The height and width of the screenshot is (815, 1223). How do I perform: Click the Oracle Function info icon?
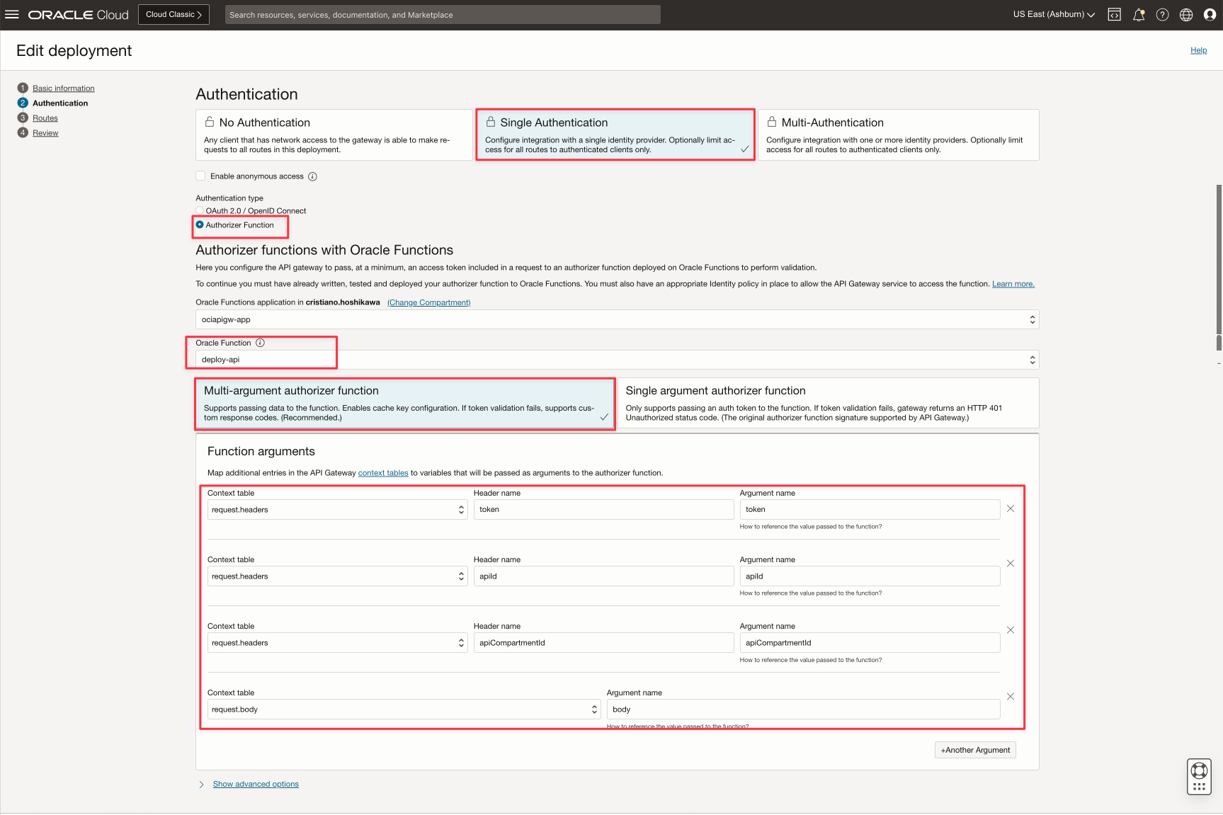click(x=260, y=343)
